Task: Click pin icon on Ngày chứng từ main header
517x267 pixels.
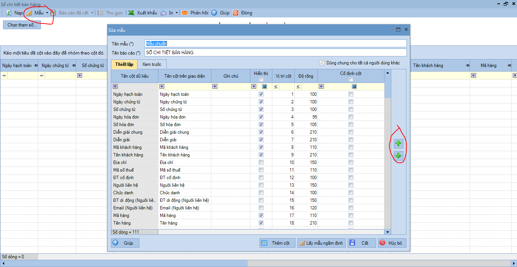Action: [73, 66]
